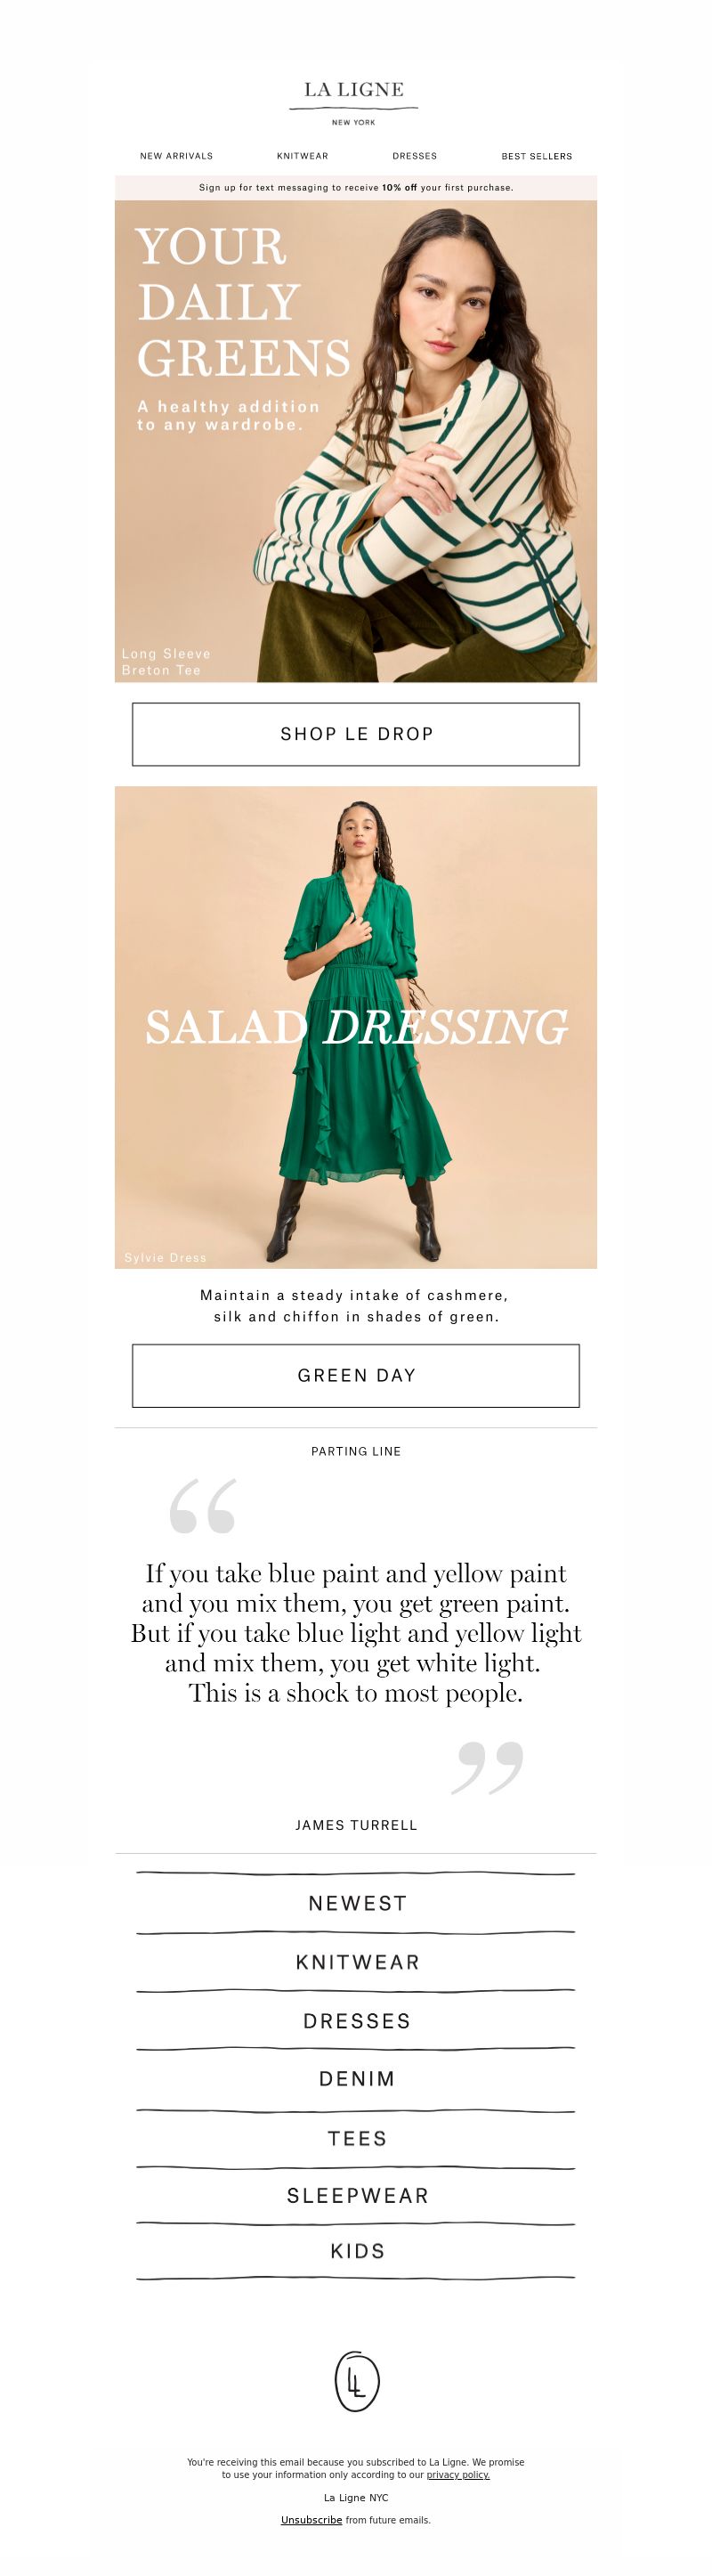The width and height of the screenshot is (712, 2576).
Task: Click Unsubscribe from future emails
Action: click(x=311, y=2520)
